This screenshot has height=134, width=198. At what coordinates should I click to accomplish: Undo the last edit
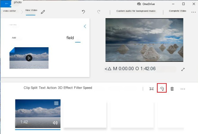[84, 12]
